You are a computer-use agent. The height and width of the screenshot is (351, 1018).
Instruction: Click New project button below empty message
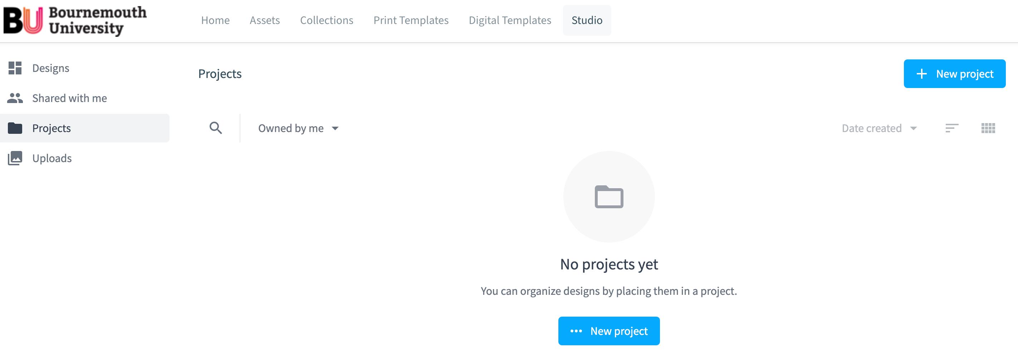tap(609, 331)
